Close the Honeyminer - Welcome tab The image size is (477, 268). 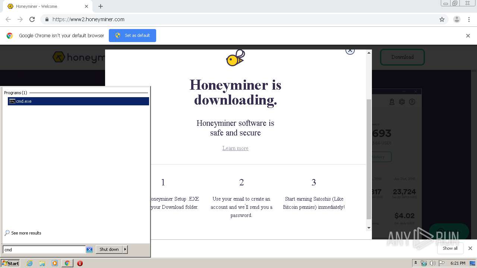click(86, 6)
